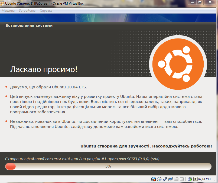This screenshot has height=183, width=218.
Task: Minimize the VirtualBox window
Action: 193,2
